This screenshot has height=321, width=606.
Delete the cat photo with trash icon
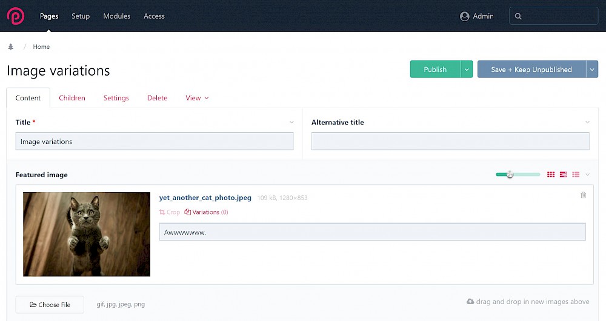click(583, 195)
